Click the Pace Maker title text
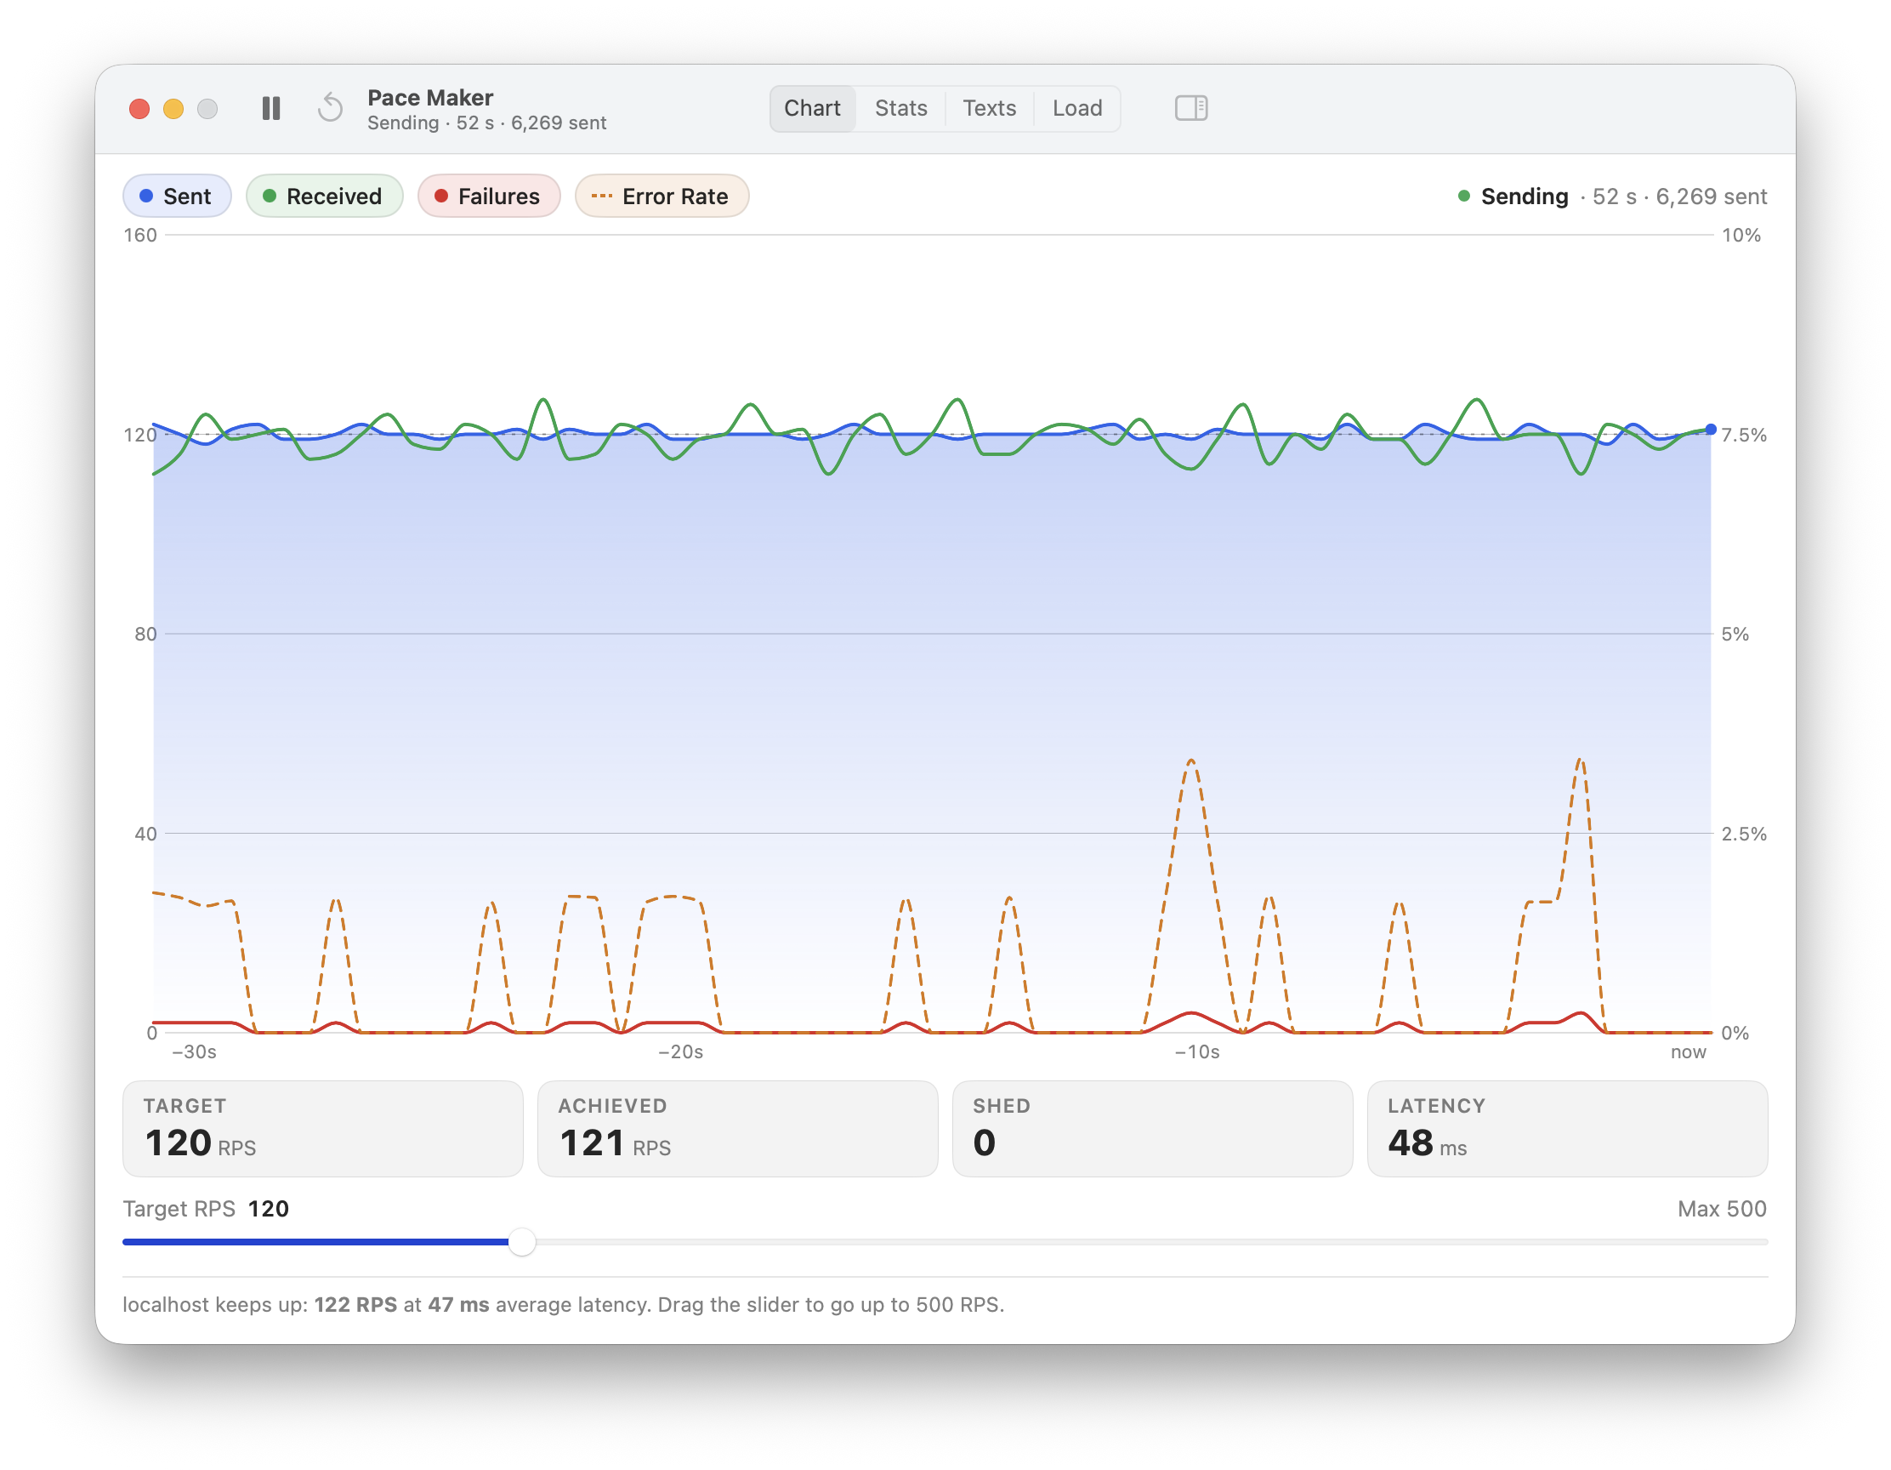Viewport: 1891px width, 1470px height. [430, 98]
